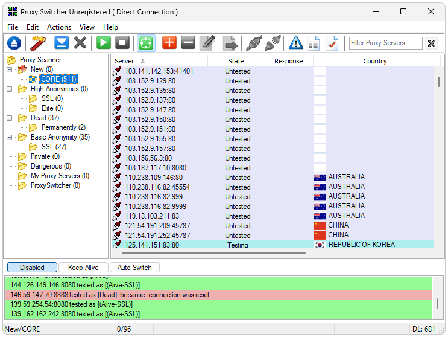Select the Disabled mode toggle
The width and height of the screenshot is (448, 337).
(x=32, y=268)
